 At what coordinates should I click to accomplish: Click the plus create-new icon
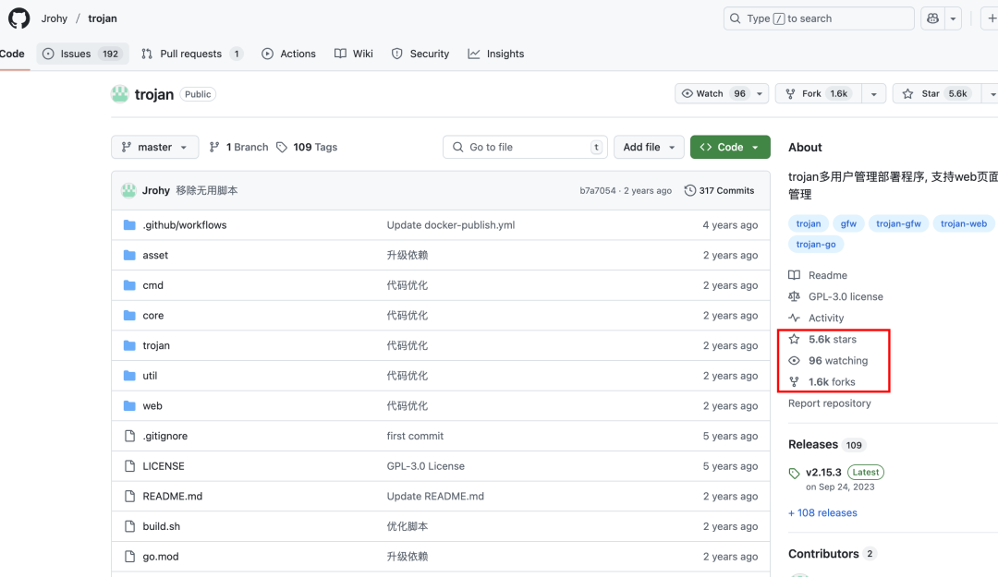(992, 18)
